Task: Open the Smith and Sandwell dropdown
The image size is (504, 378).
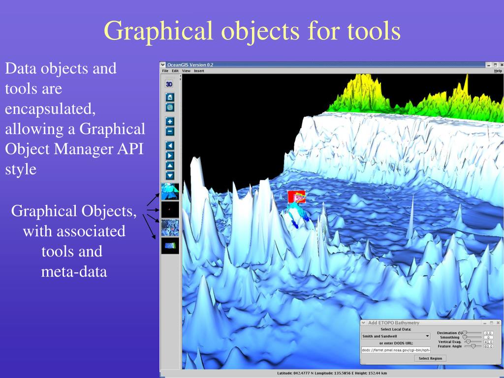Action: tap(396, 336)
